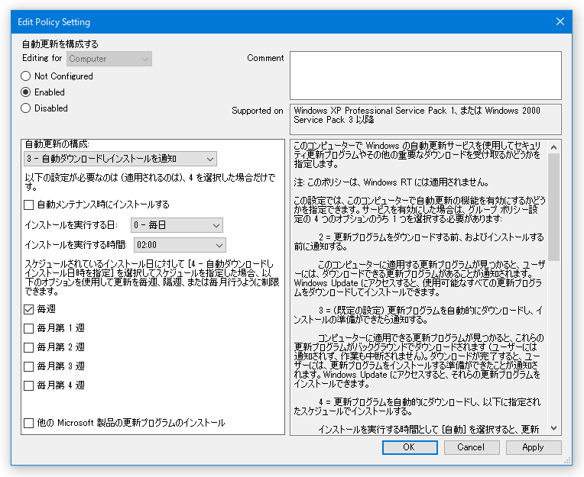Click the Supported on text box
This screenshot has height=477, width=584.
pyautogui.click(x=425, y=119)
